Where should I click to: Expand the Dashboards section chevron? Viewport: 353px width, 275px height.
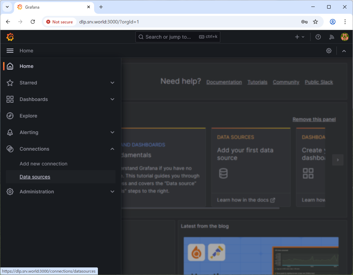click(112, 99)
